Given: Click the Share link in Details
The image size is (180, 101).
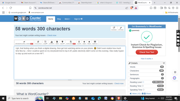Looking at the screenshot, I should [148, 94].
